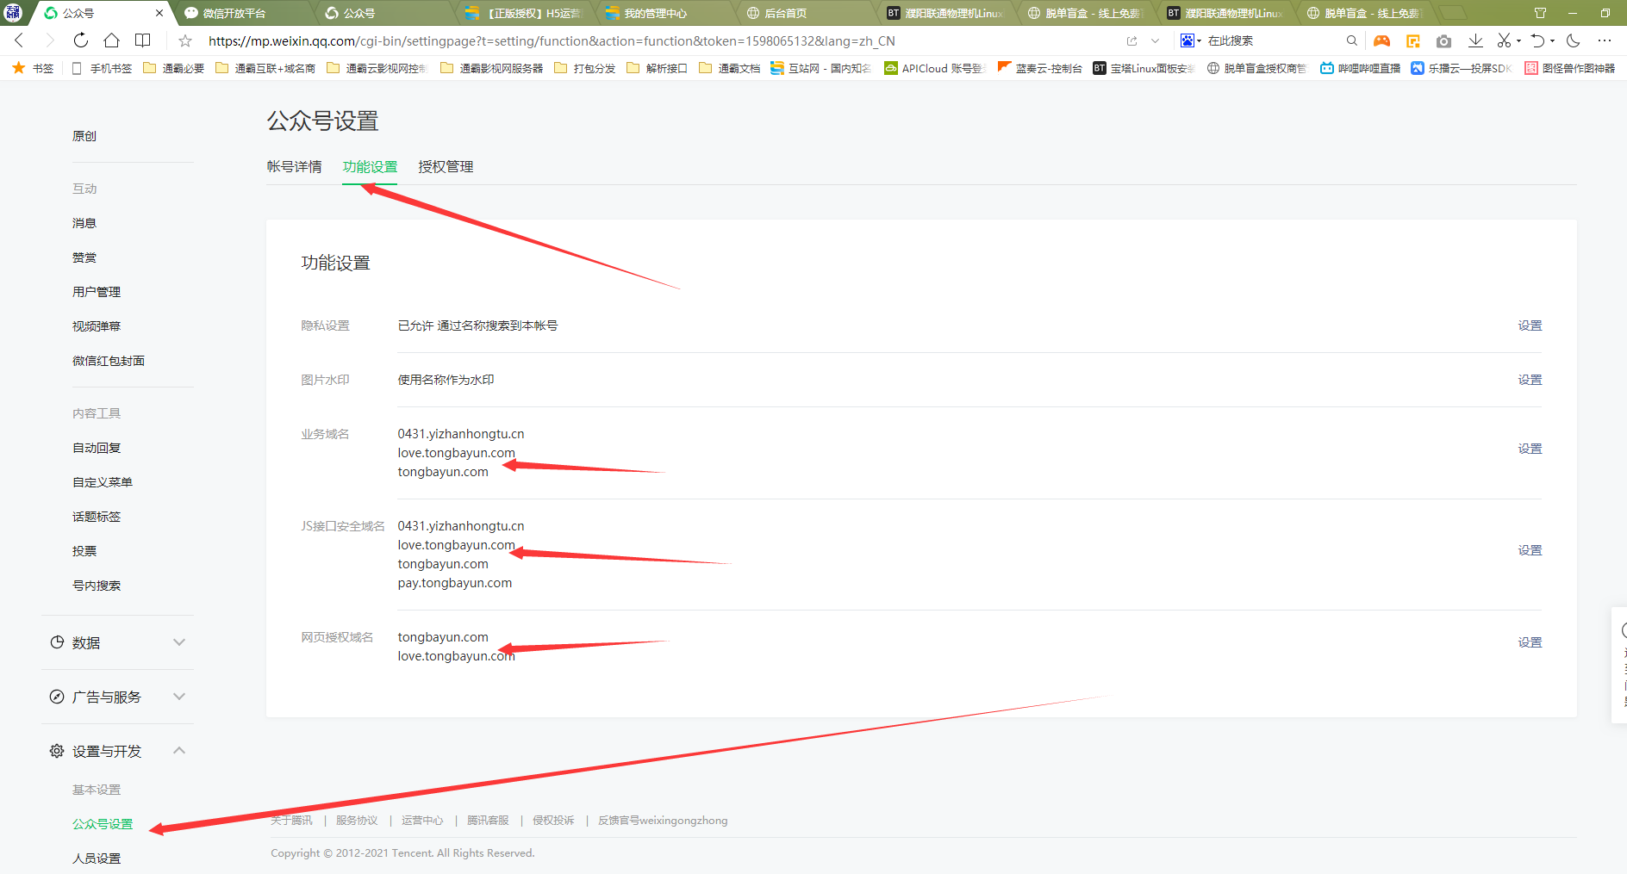Open 自定义菜单 in the sidebar

click(103, 482)
